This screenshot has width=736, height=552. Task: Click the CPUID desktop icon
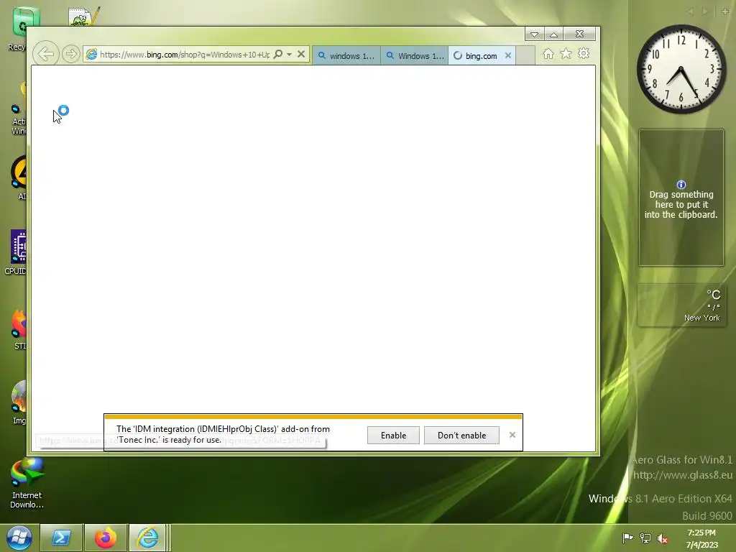point(16,252)
